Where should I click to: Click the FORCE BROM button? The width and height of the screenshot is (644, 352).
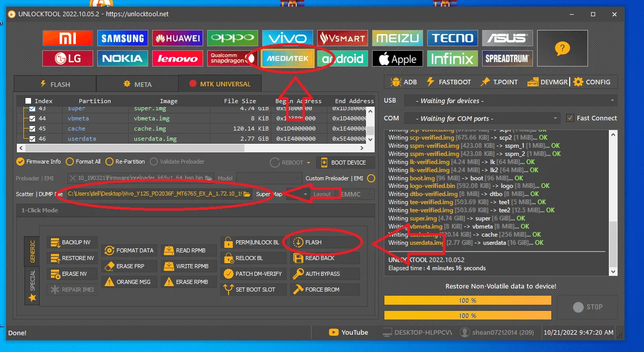tap(325, 290)
